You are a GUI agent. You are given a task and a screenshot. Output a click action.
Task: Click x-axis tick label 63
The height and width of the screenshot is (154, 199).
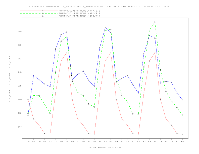coord(144,141)
